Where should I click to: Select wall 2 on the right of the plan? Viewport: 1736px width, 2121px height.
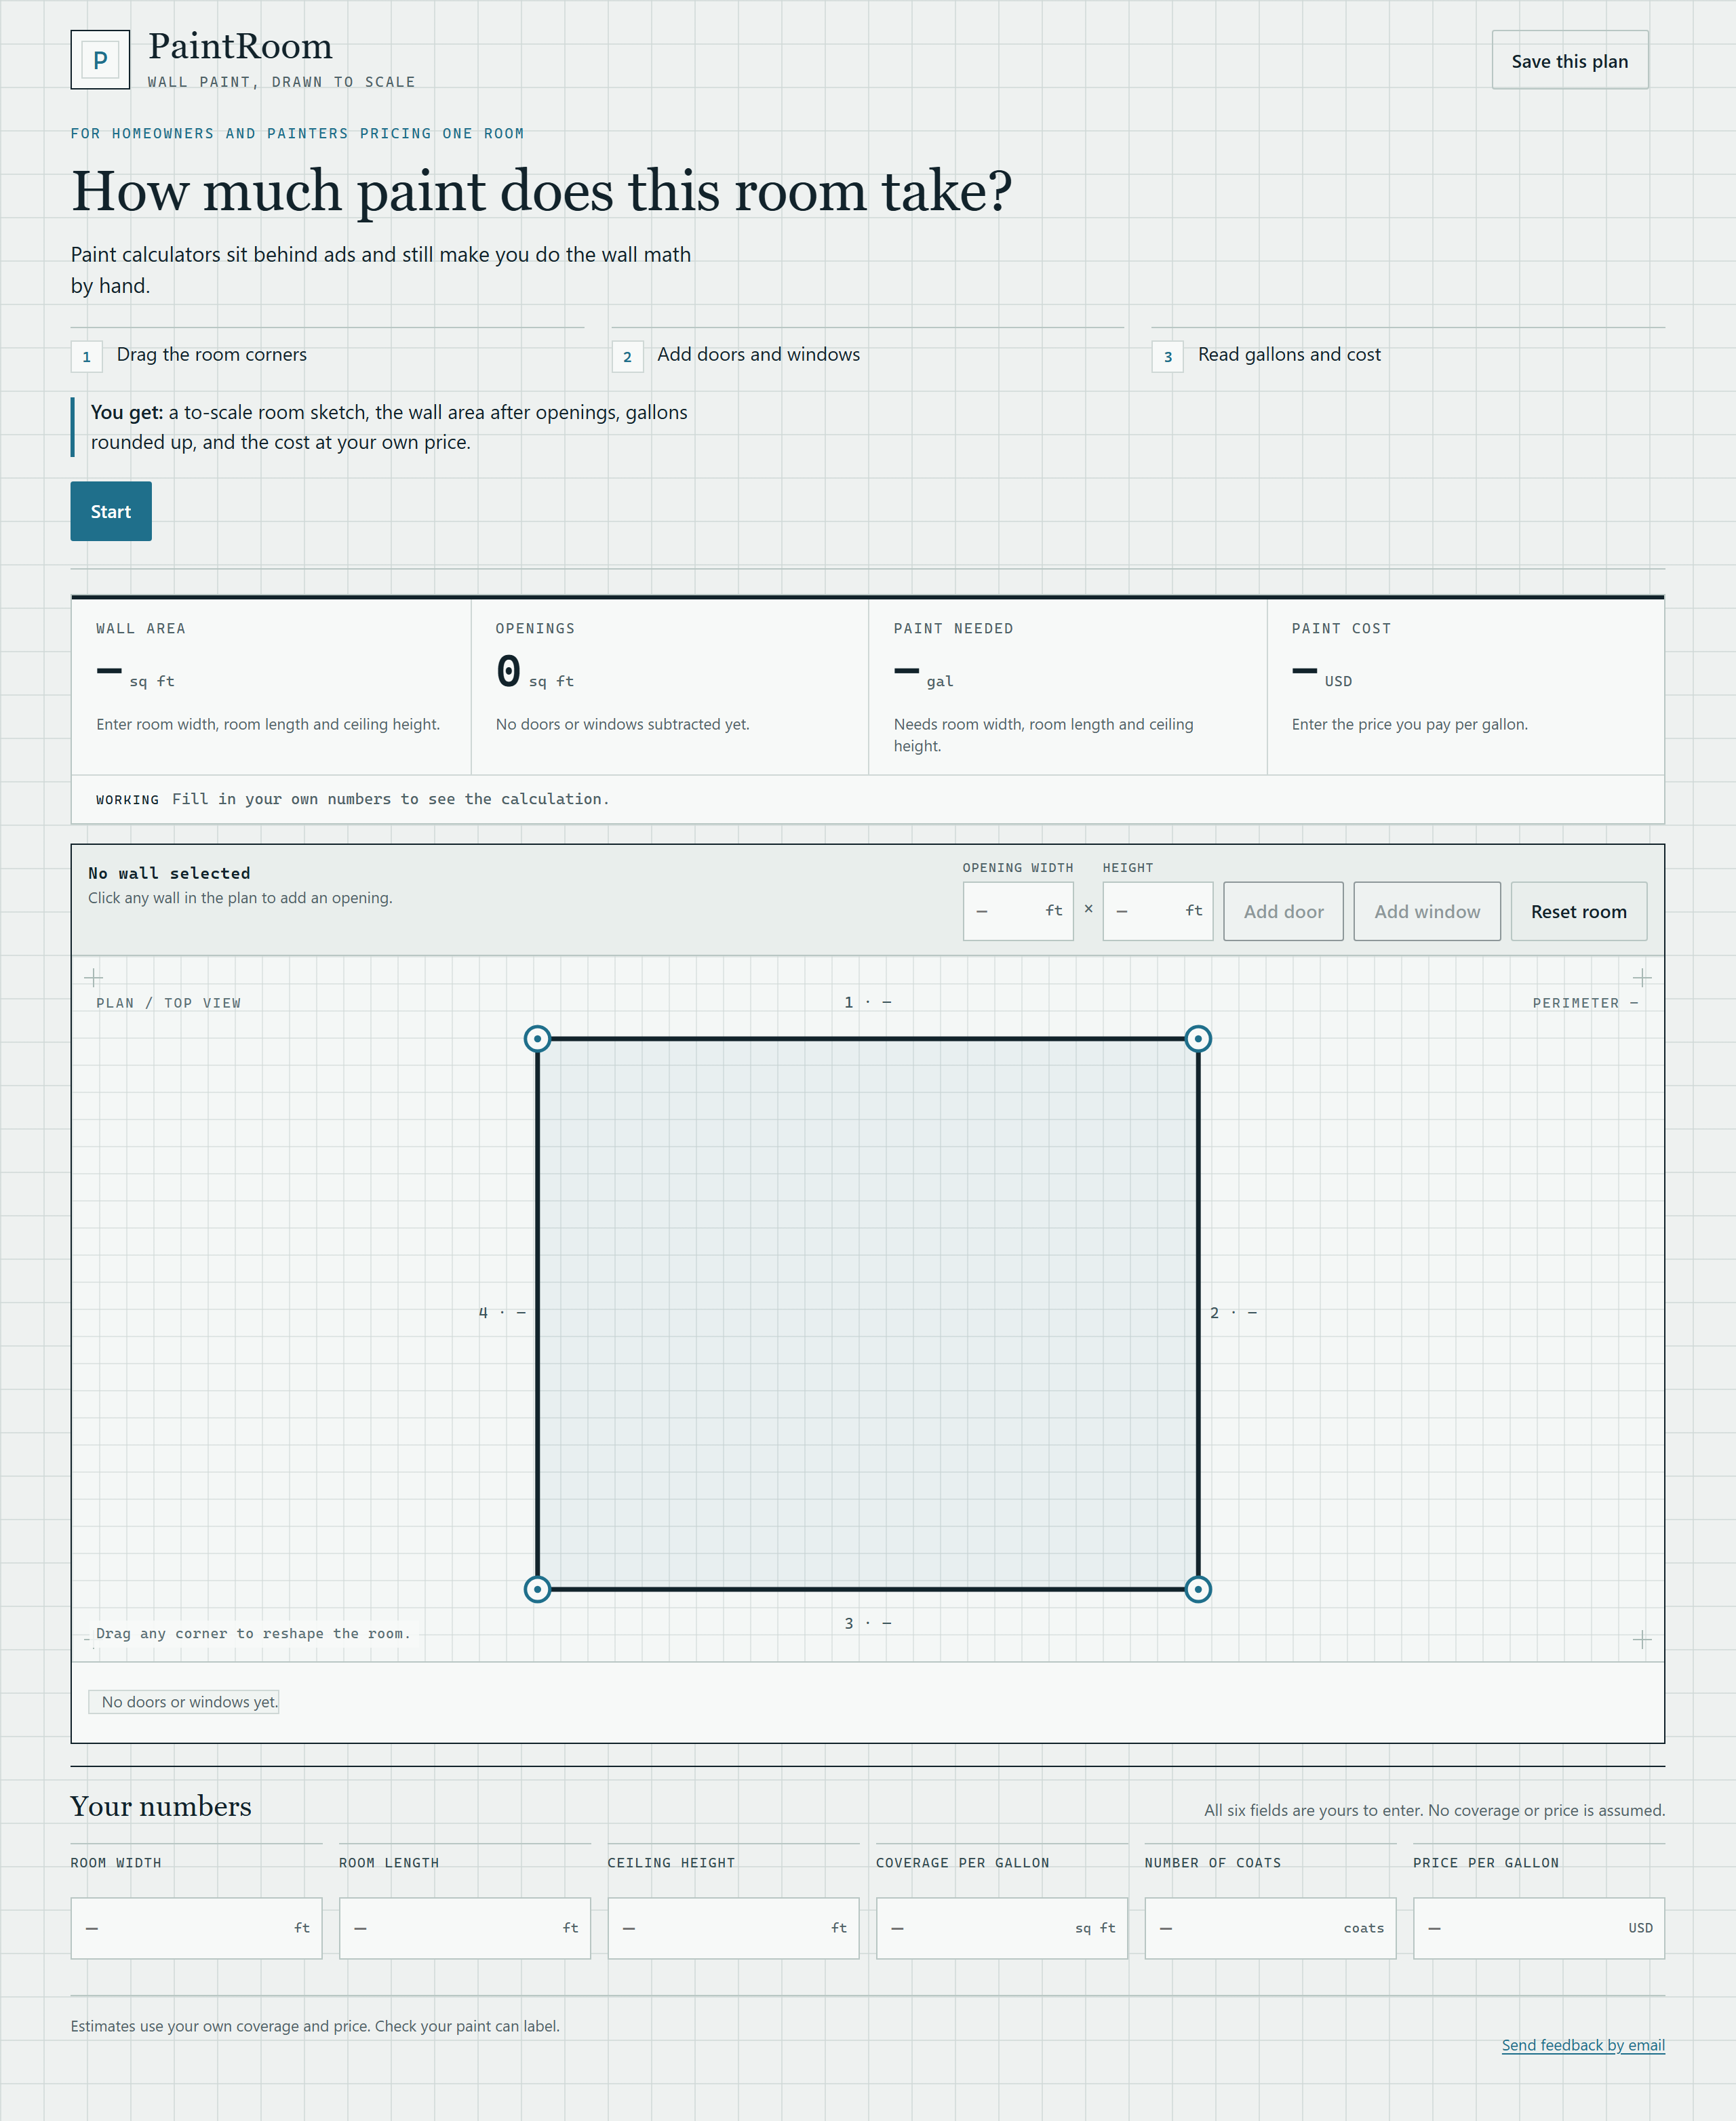point(1198,1314)
